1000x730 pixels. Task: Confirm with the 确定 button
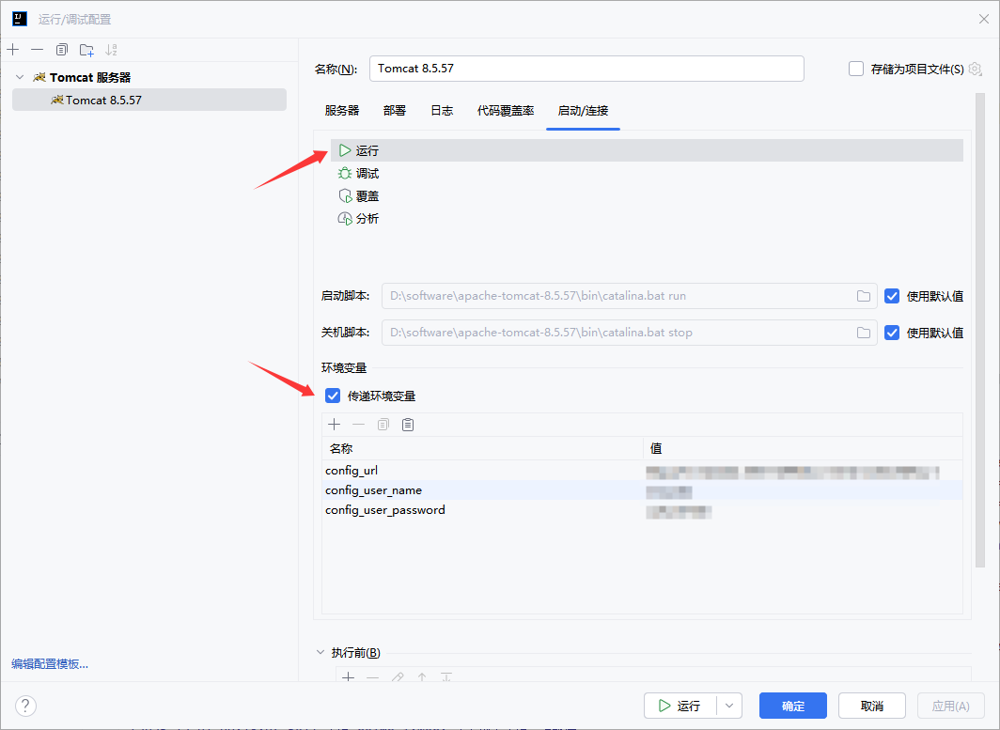(792, 706)
